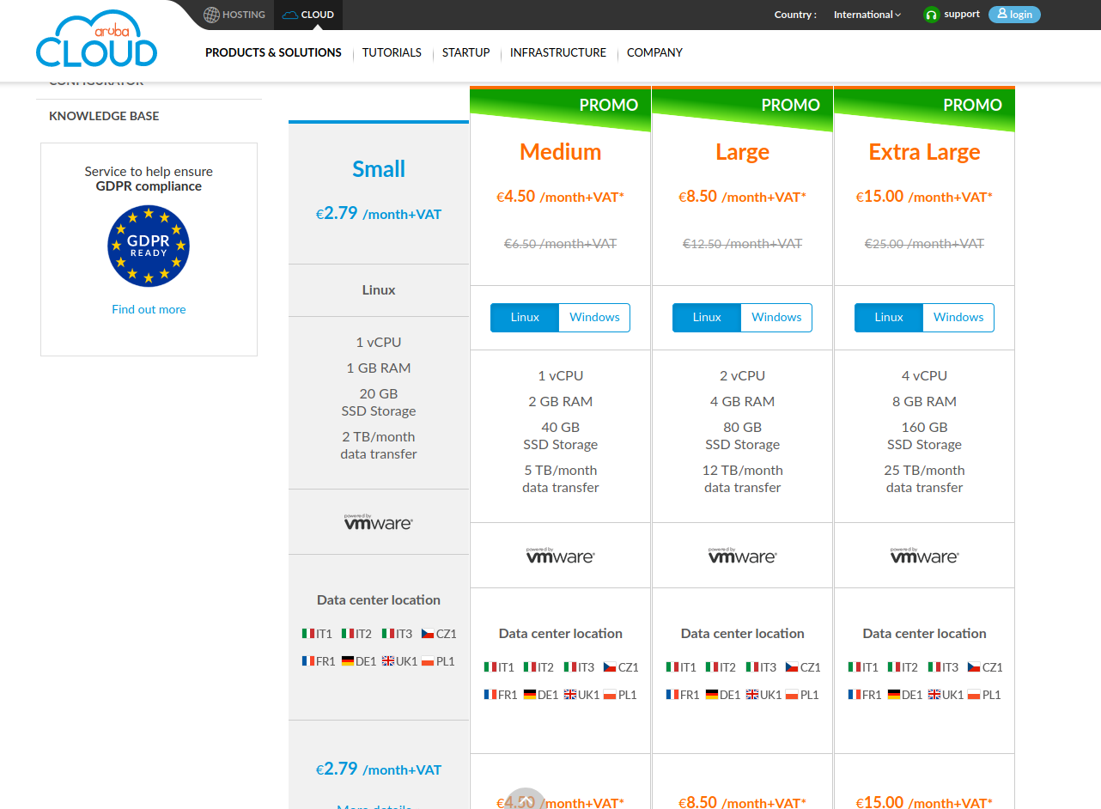Click the crossed-out €12.50 price
Screen dimensions: 1101x809
tap(743, 244)
